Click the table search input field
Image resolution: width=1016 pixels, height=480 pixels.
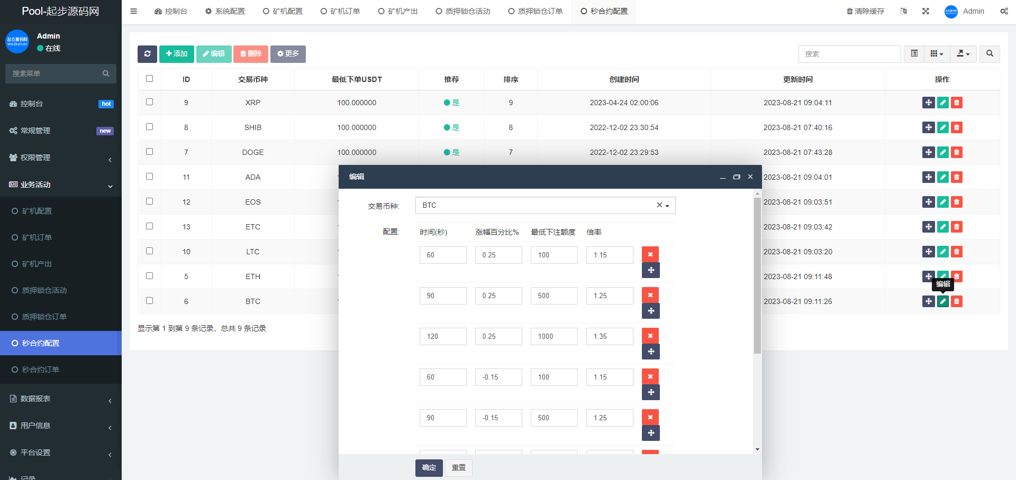849,54
